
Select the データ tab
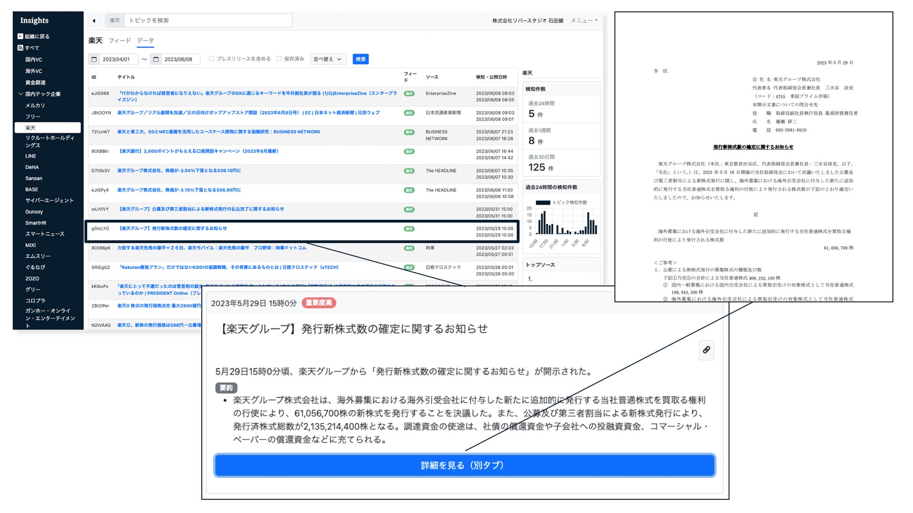[x=145, y=41]
